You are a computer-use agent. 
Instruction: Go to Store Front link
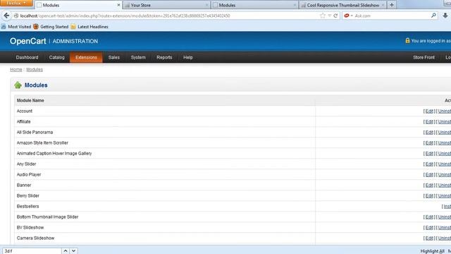point(424,57)
